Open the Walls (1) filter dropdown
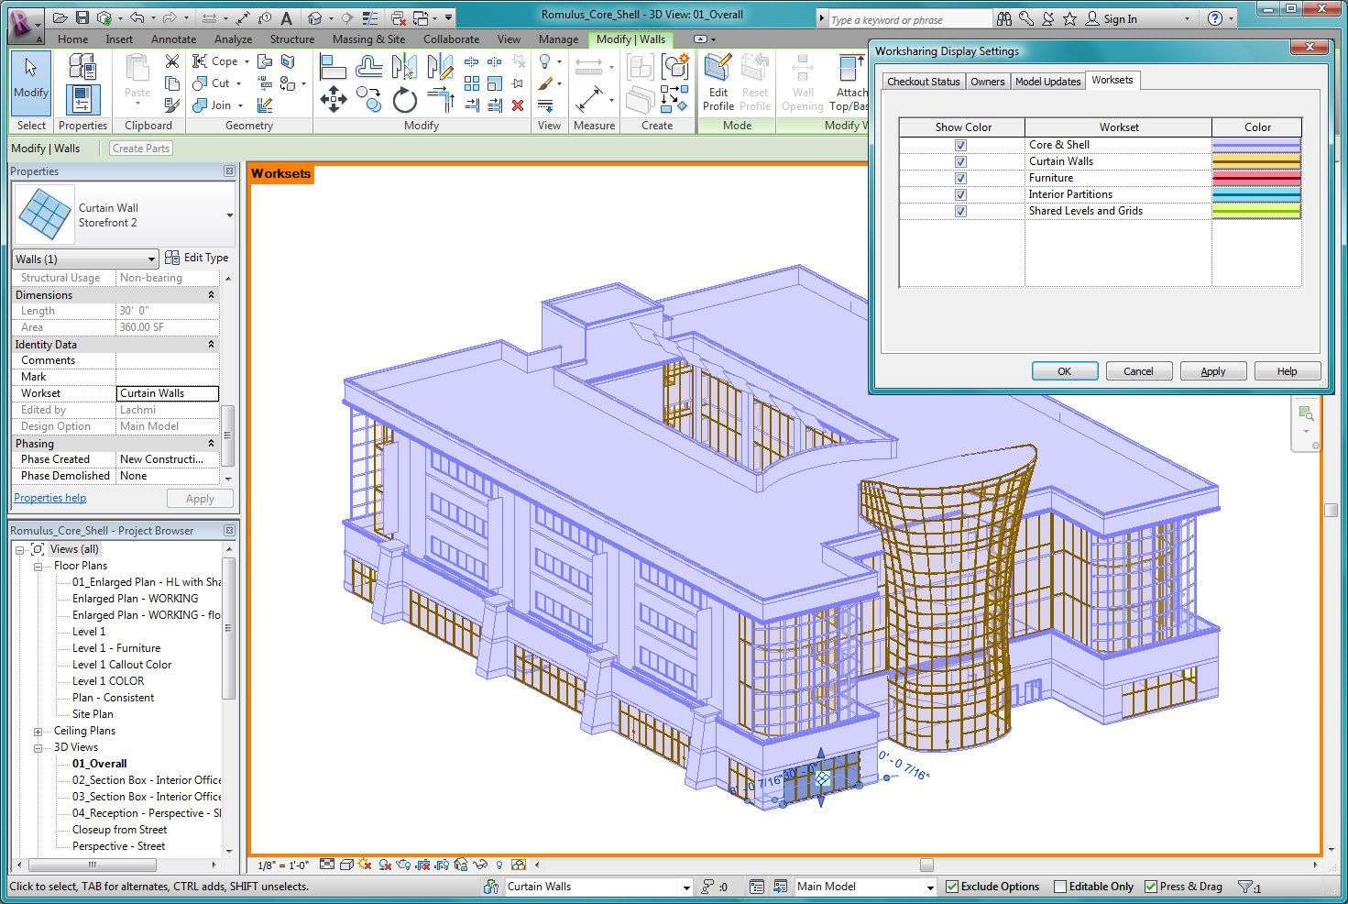Viewport: 1348px width, 904px height. [151, 259]
